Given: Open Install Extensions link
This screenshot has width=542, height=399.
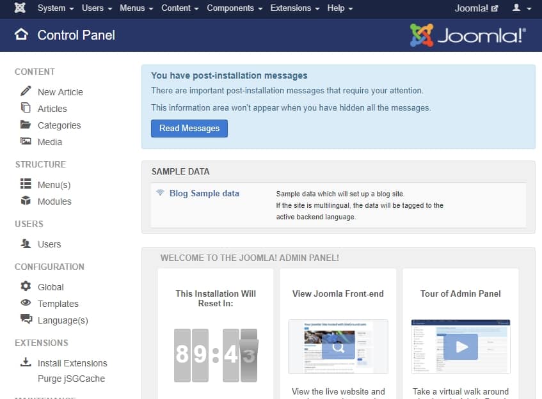Looking at the screenshot, I should pyautogui.click(x=72, y=363).
